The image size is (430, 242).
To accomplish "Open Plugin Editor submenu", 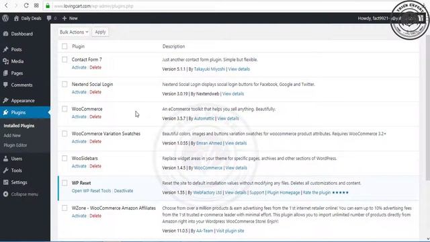I will click(15, 145).
